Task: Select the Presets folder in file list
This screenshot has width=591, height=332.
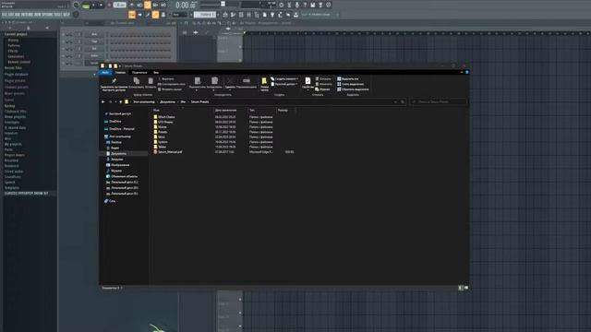Action: pos(163,132)
